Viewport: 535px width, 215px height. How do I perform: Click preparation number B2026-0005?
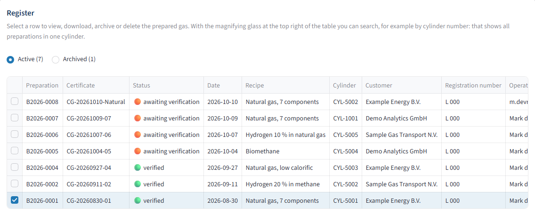tap(42, 151)
